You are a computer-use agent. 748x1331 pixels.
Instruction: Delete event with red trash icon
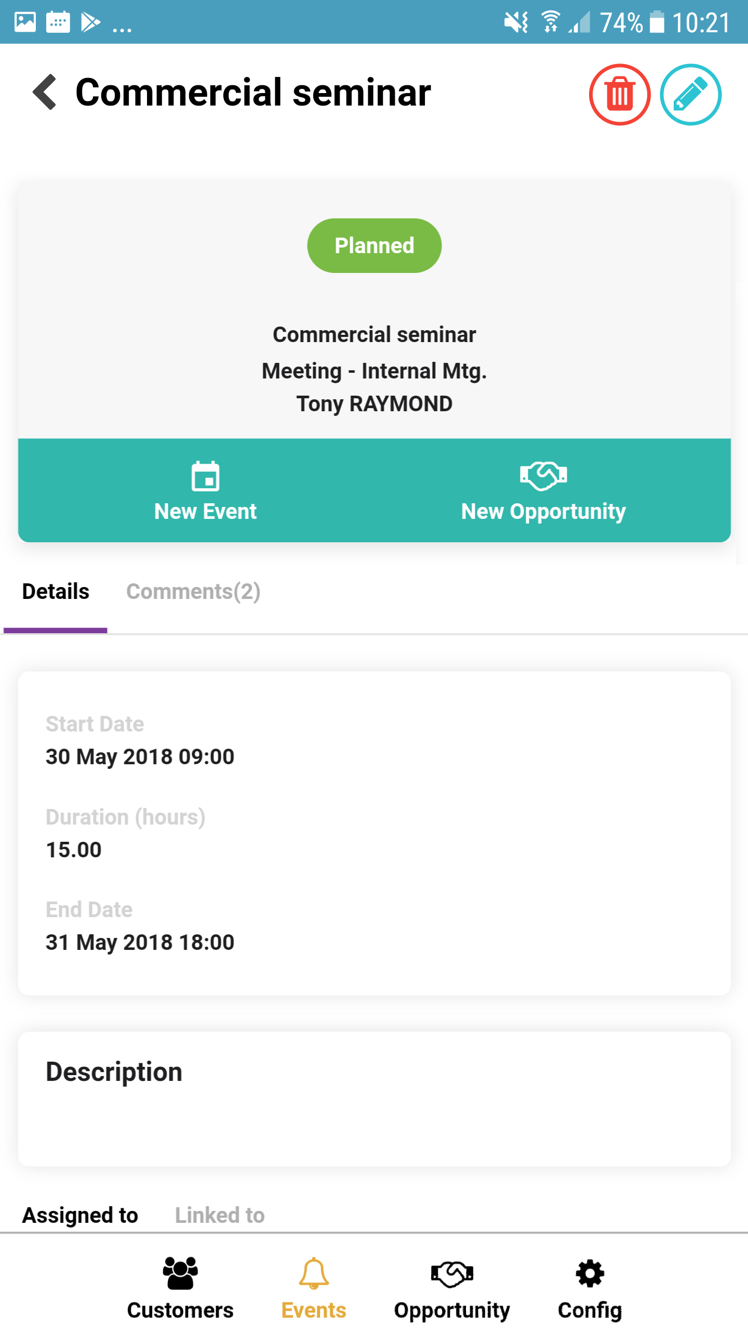(x=619, y=95)
